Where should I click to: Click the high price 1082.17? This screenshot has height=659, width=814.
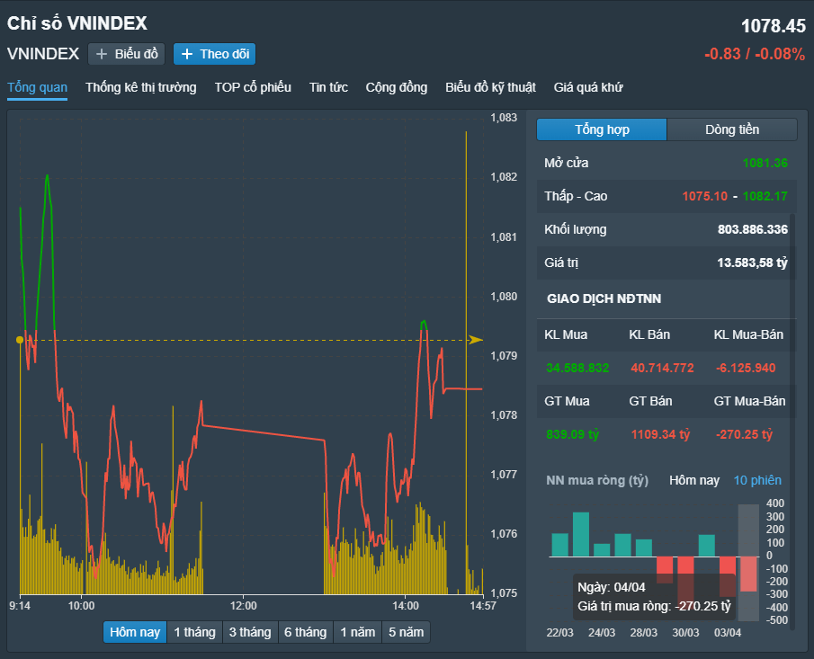click(x=765, y=196)
